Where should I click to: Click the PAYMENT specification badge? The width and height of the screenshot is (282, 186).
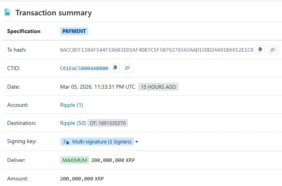(x=74, y=31)
